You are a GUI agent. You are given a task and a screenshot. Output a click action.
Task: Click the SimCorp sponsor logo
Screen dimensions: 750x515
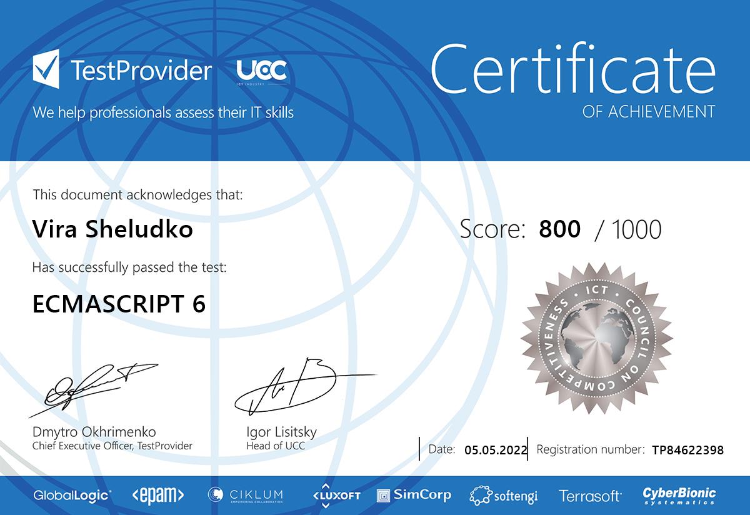tap(414, 495)
